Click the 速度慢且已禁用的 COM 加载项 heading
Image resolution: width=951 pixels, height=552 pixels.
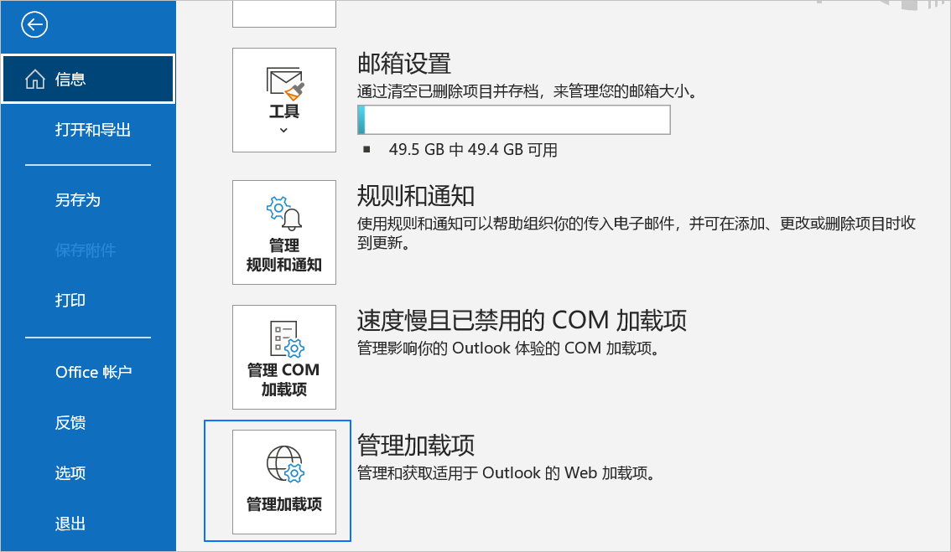(x=522, y=321)
